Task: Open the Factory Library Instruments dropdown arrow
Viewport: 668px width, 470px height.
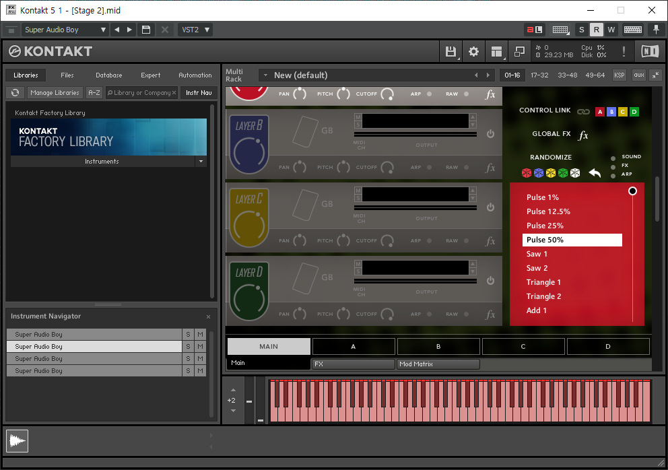Action: coord(201,161)
